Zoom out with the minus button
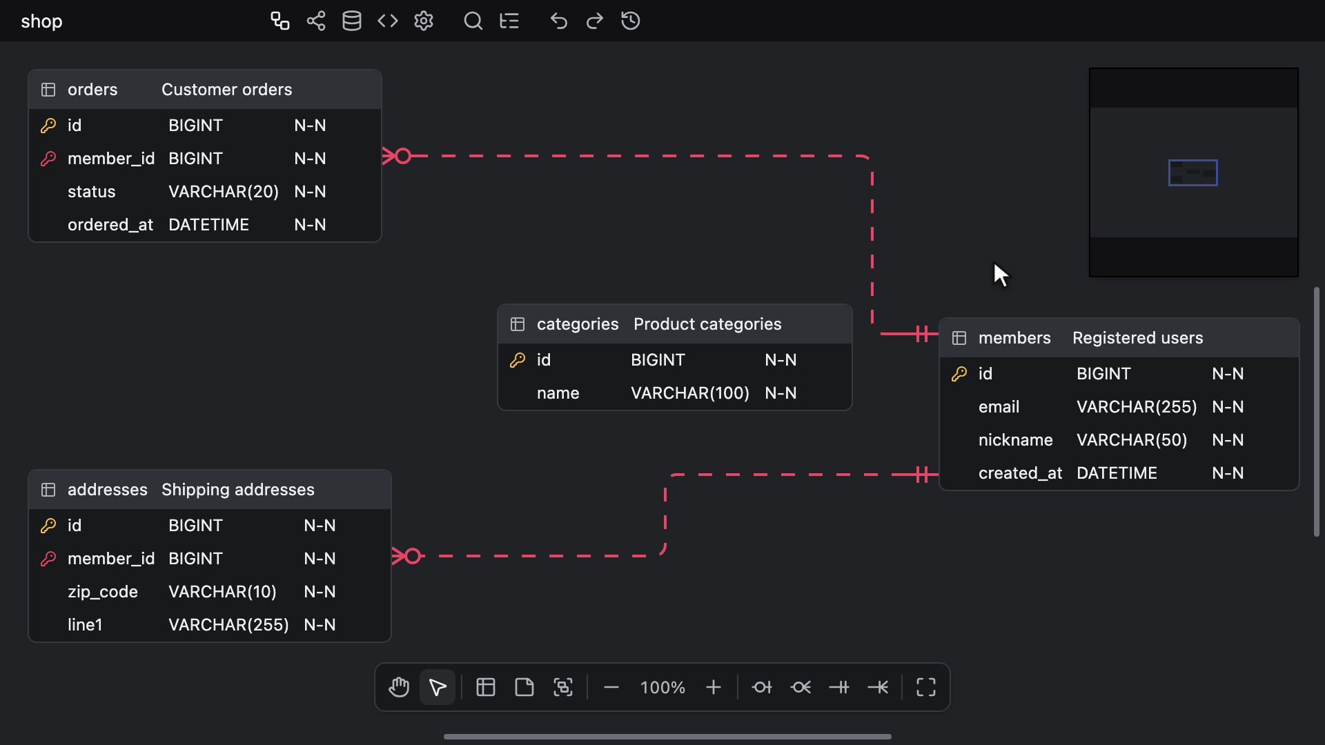The image size is (1325, 745). pos(611,687)
